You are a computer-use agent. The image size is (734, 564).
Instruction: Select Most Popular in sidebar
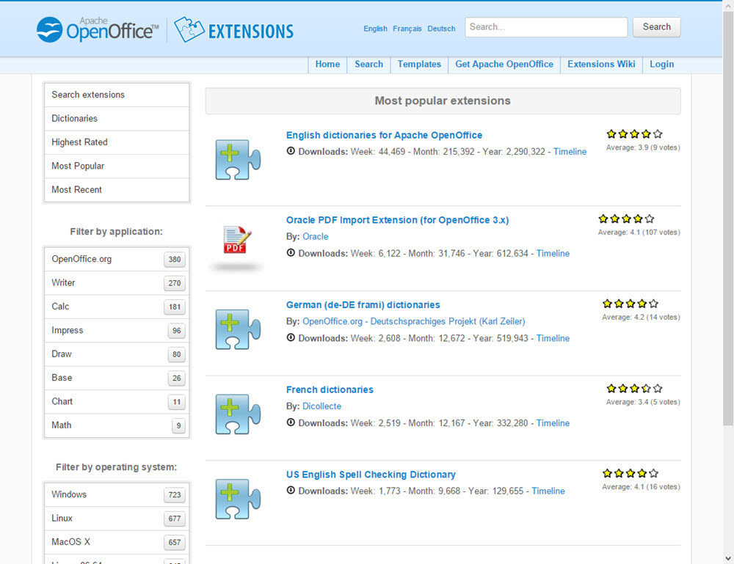(x=117, y=166)
